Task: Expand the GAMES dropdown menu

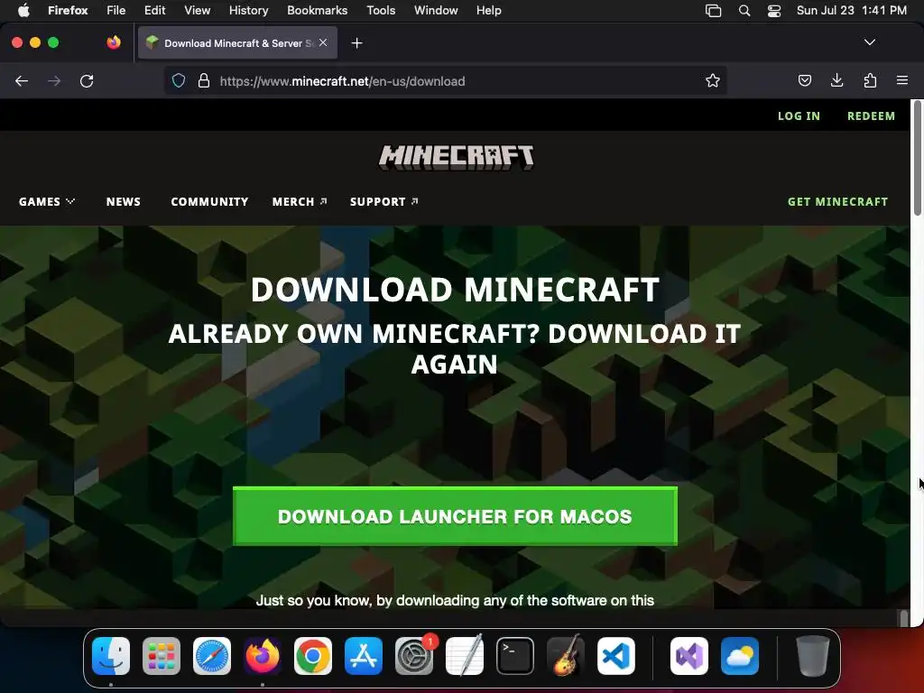Action: (47, 201)
